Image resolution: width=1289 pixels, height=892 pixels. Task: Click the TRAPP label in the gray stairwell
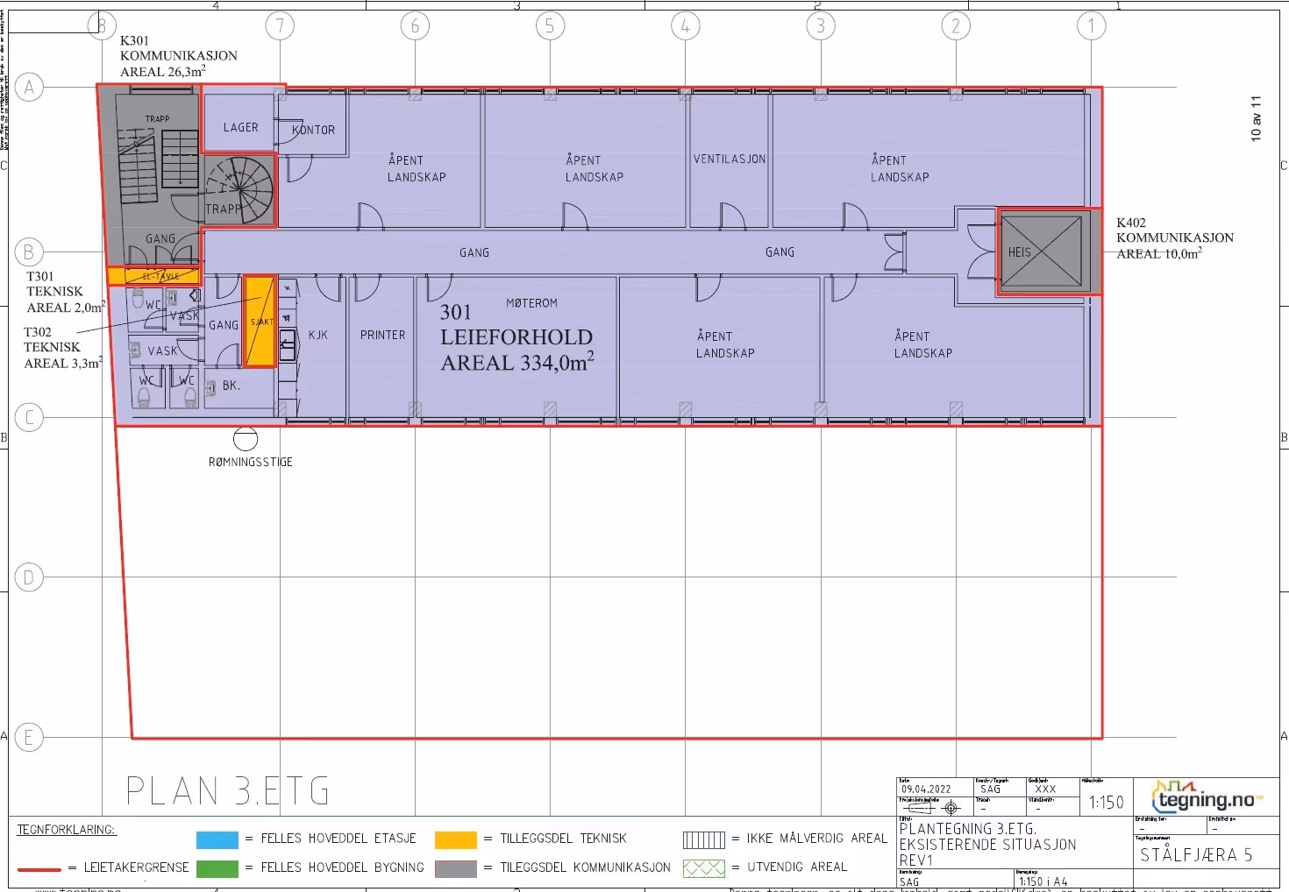[158, 118]
